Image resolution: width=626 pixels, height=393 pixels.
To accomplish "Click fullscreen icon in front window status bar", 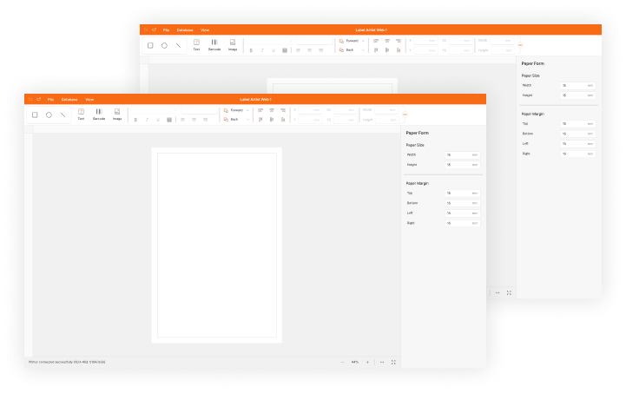I will (x=393, y=362).
